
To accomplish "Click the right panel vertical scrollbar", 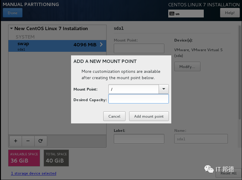I will point(240,73).
